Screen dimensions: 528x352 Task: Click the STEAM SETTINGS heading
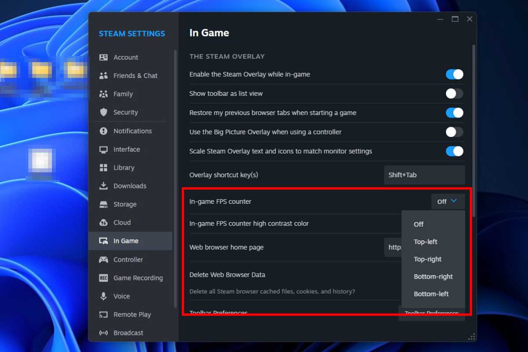pos(132,33)
